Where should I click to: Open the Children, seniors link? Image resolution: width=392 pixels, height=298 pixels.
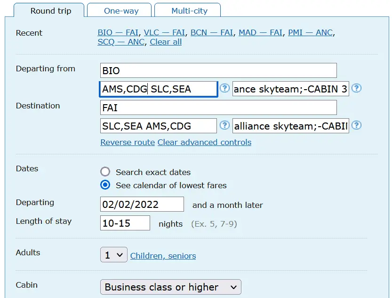pyautogui.click(x=163, y=256)
